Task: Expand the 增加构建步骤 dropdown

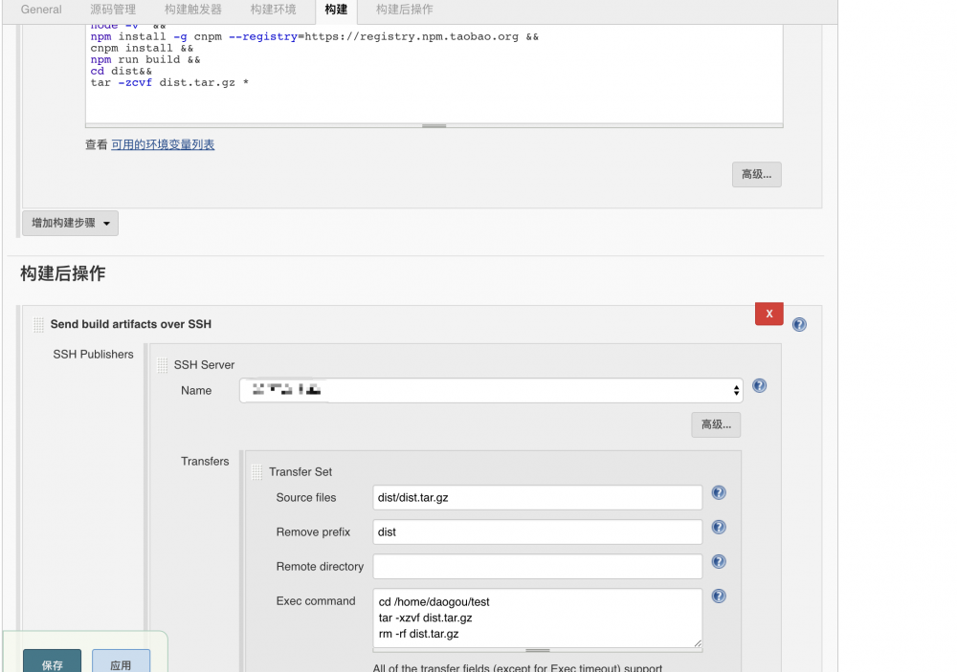Action: tap(70, 222)
